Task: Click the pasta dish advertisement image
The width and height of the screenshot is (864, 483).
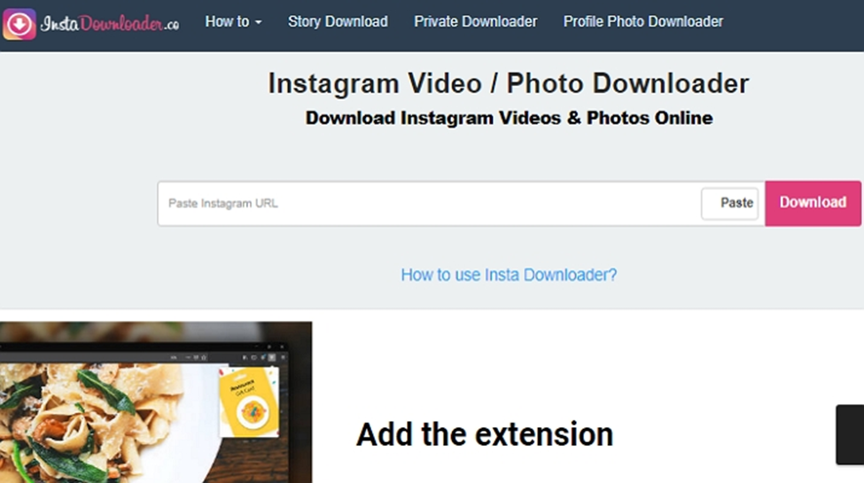Action: click(156, 402)
